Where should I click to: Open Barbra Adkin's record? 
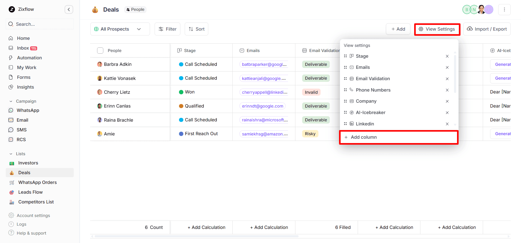pos(118,64)
